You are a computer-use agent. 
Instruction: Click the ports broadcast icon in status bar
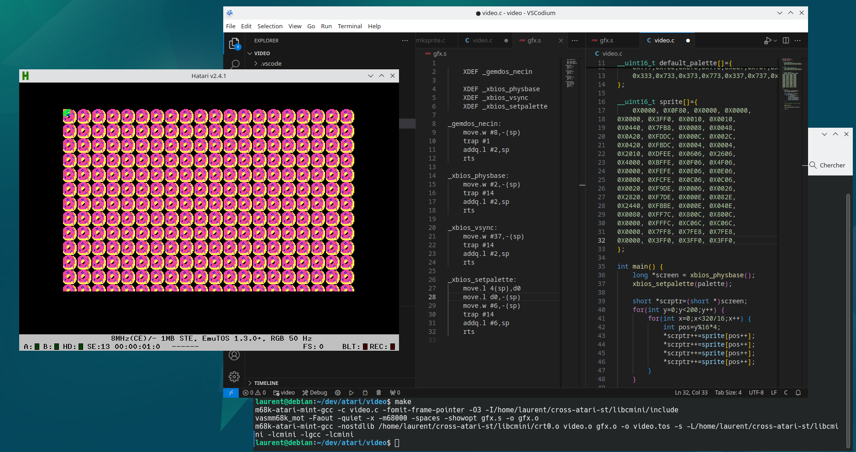click(x=395, y=393)
